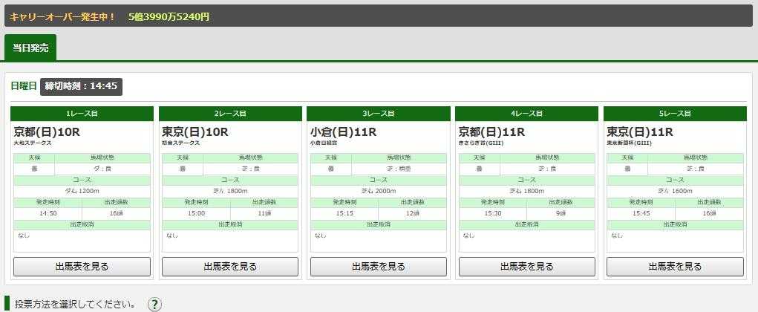View 出馬表 for 京都(日)11R race
Screen dimensions: 758x312
[526, 267]
